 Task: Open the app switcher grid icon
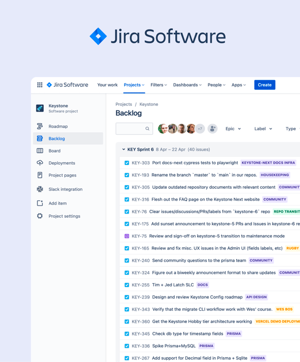[40, 85]
